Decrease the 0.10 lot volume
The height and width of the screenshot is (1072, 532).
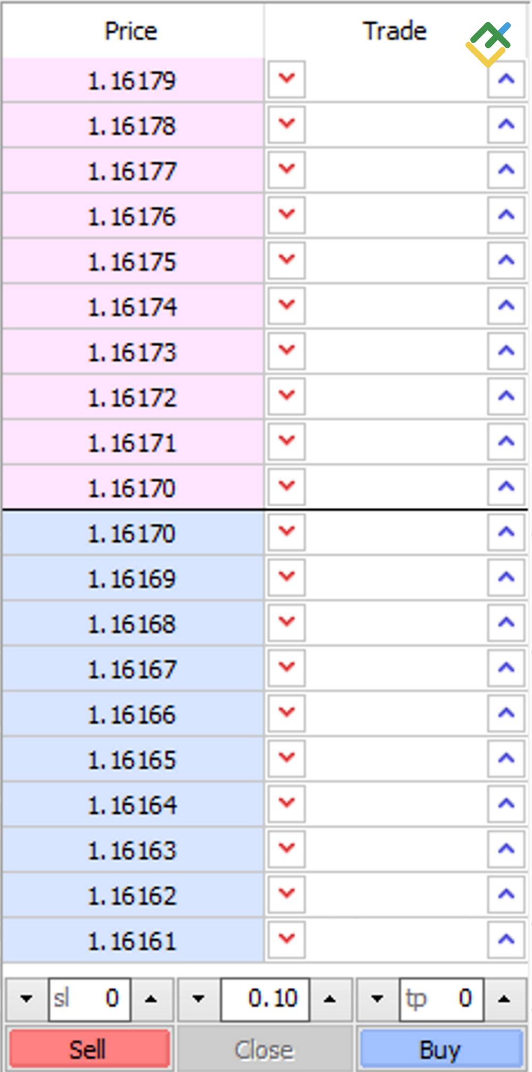(198, 999)
